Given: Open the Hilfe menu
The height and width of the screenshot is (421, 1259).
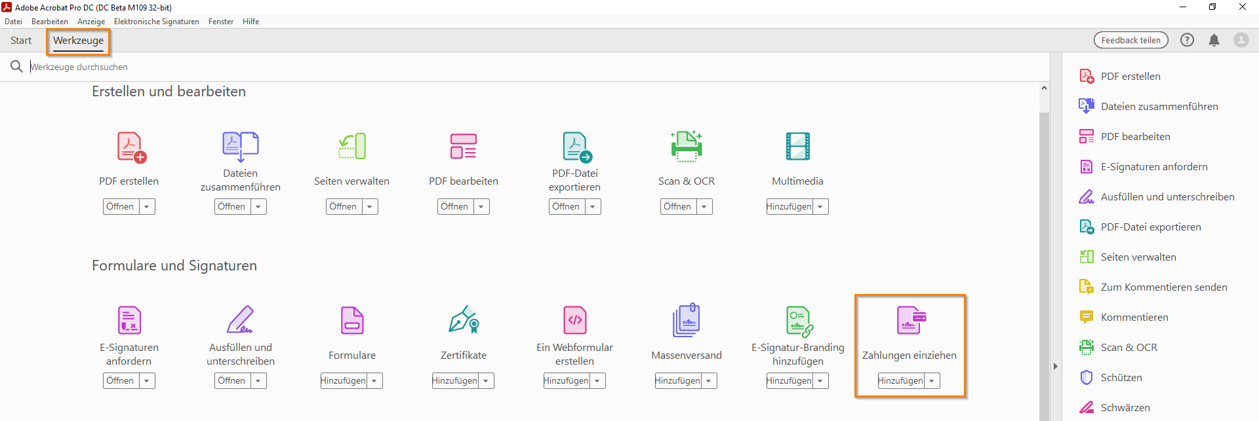Looking at the screenshot, I should coord(250,22).
